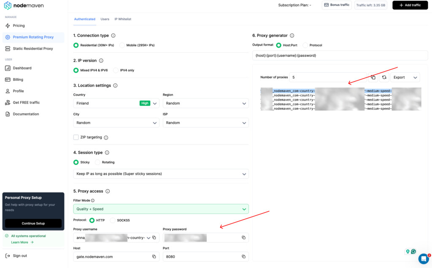The image size is (432, 268).
Task: Select Rotating session type
Action: [x=97, y=162]
